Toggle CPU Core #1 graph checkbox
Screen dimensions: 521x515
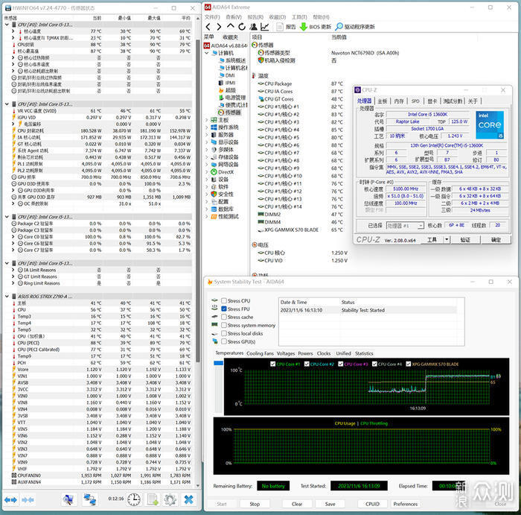[x=273, y=364]
